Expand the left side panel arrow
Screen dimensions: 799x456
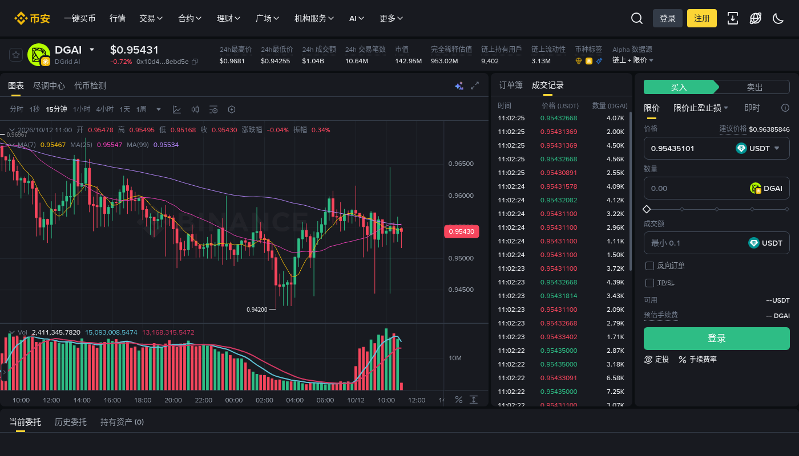pyautogui.click(x=4, y=372)
